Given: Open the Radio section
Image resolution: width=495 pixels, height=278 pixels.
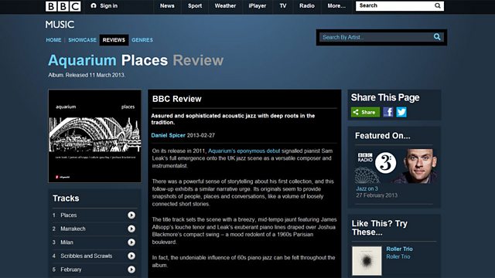Looking at the screenshot, I should (307, 5).
